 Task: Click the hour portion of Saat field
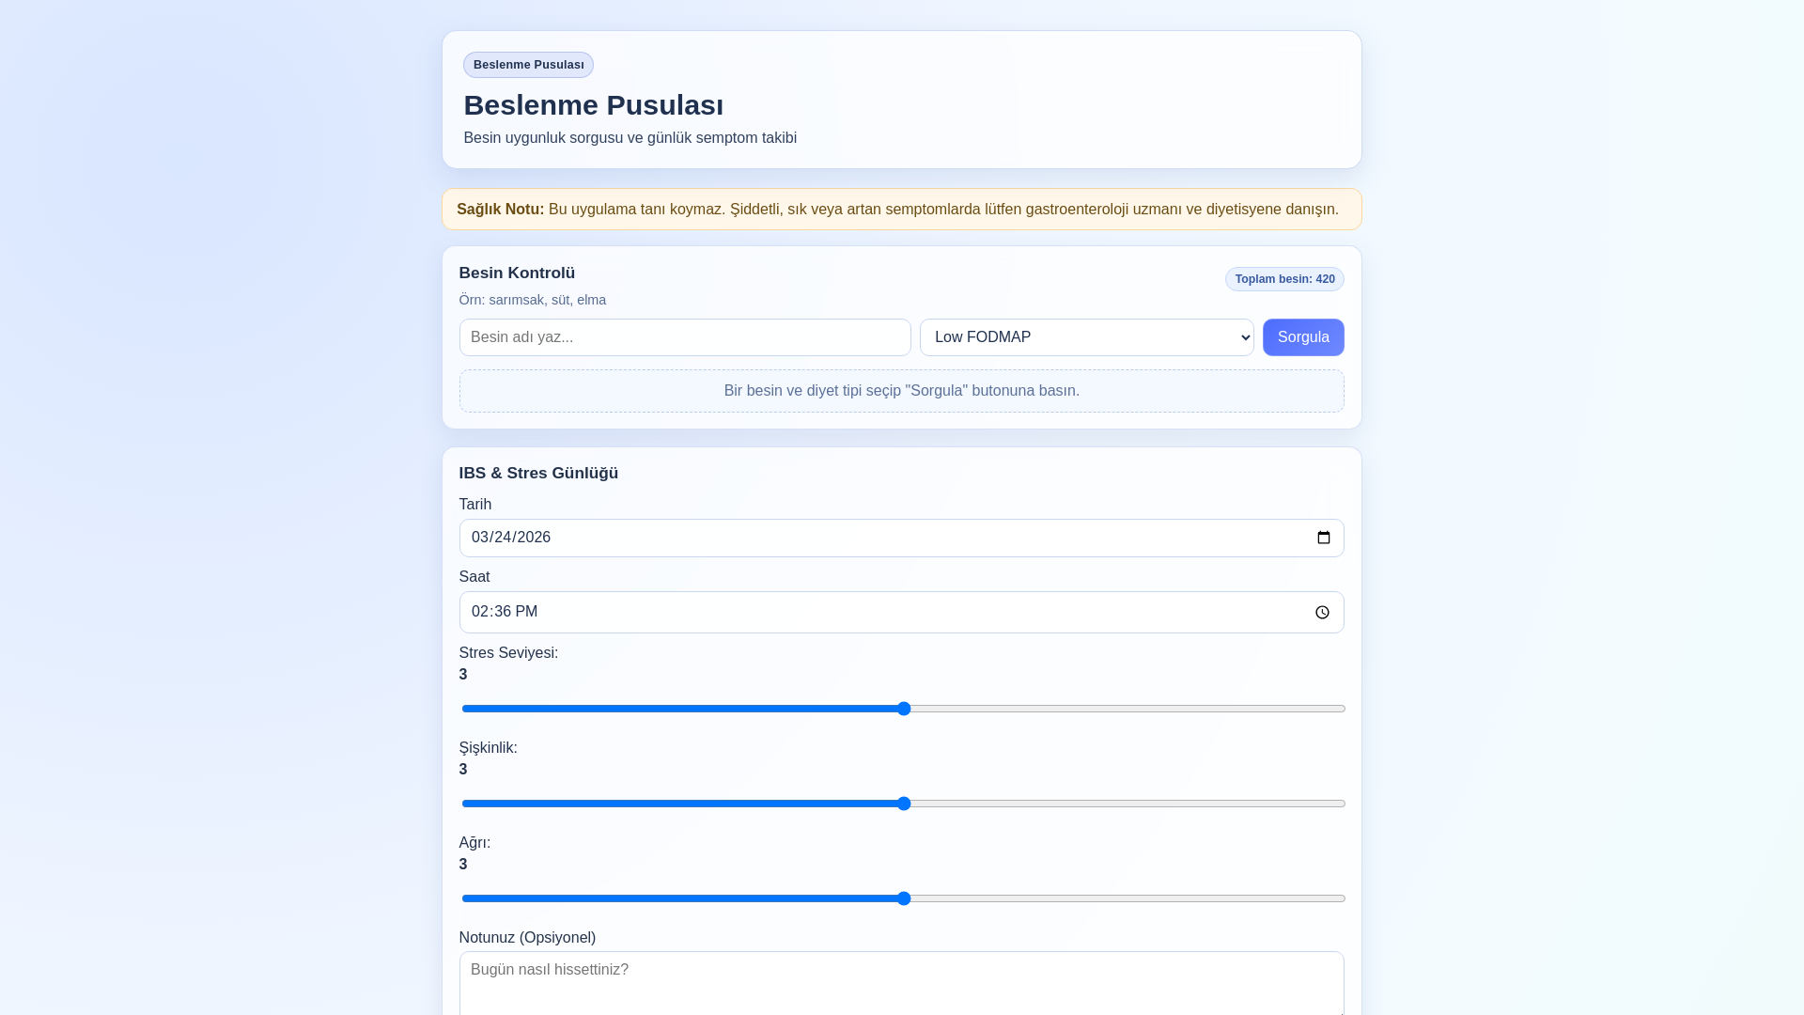pos(480,612)
